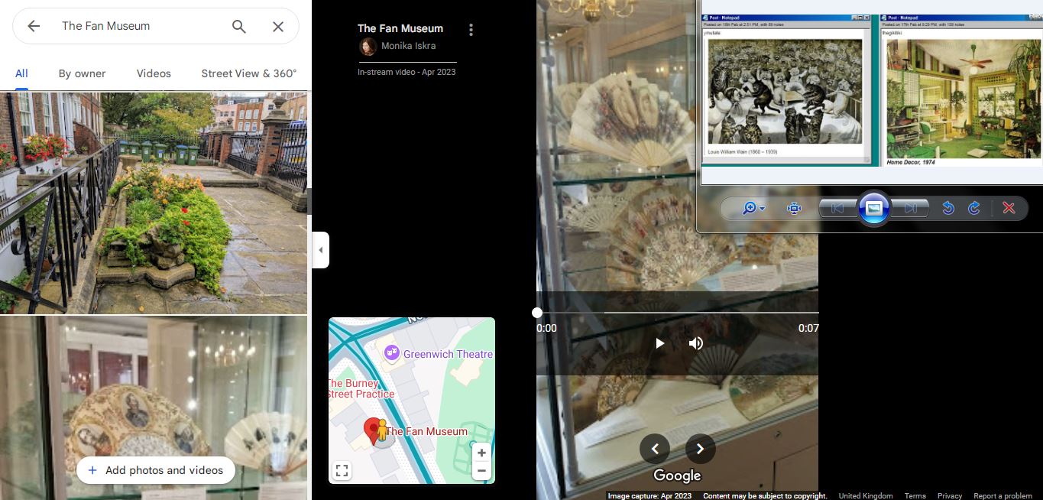Collapse the side photo panel
Viewport: 1043px width, 500px height.
(x=321, y=250)
